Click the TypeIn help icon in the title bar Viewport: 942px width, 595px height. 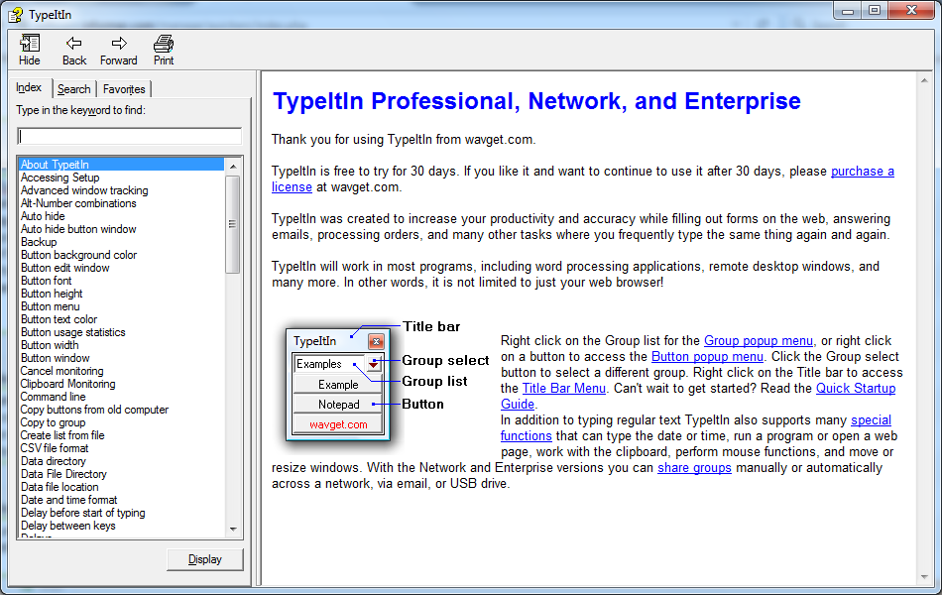[15, 15]
